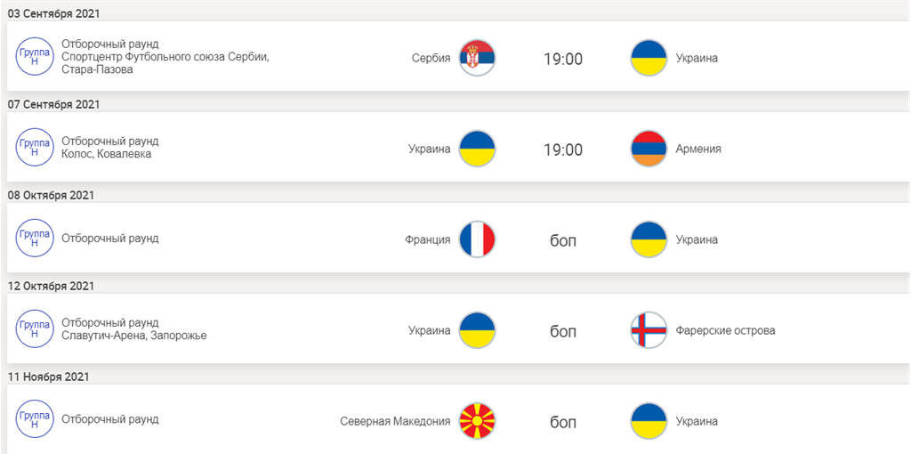Image resolution: width=911 pixels, height=454 pixels.
Task: Click Группа H badge for 11 Ноября match
Action: (x=35, y=420)
